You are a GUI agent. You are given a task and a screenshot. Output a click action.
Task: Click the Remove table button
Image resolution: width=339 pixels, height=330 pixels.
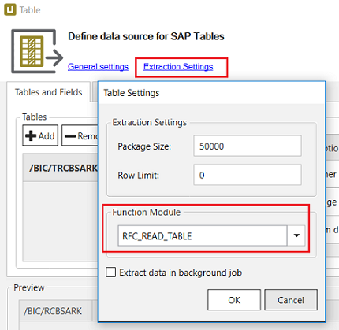(x=80, y=135)
